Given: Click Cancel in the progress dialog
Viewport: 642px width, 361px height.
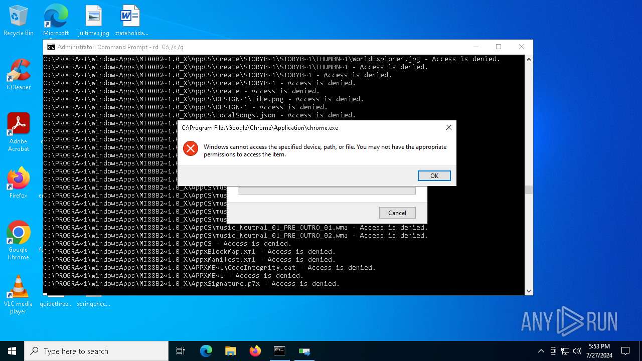Looking at the screenshot, I should click(x=397, y=213).
